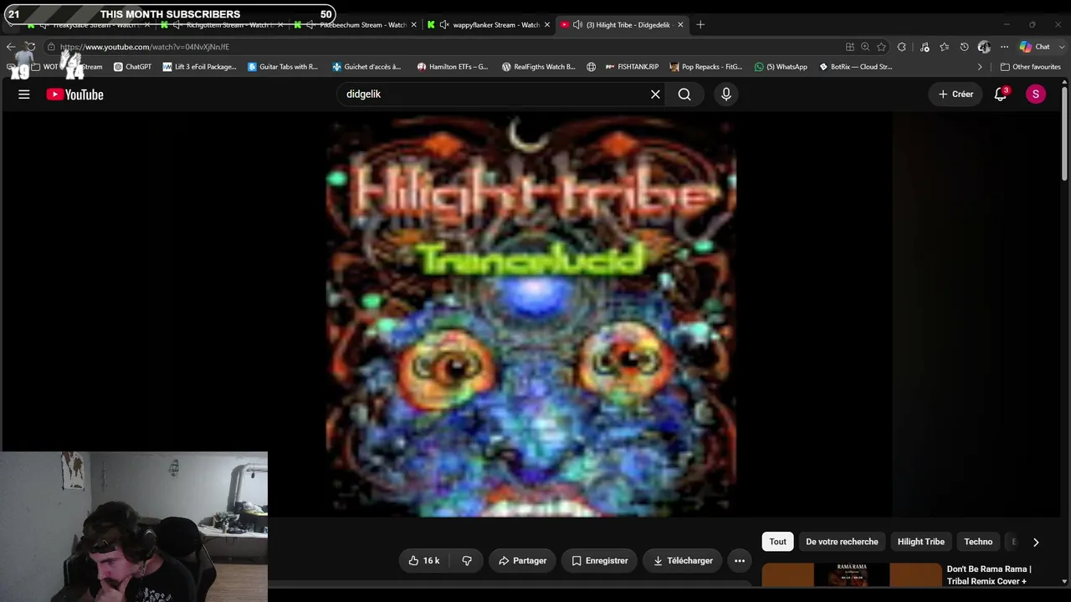
Task: Like the video with thumbs up
Action: [x=423, y=561]
